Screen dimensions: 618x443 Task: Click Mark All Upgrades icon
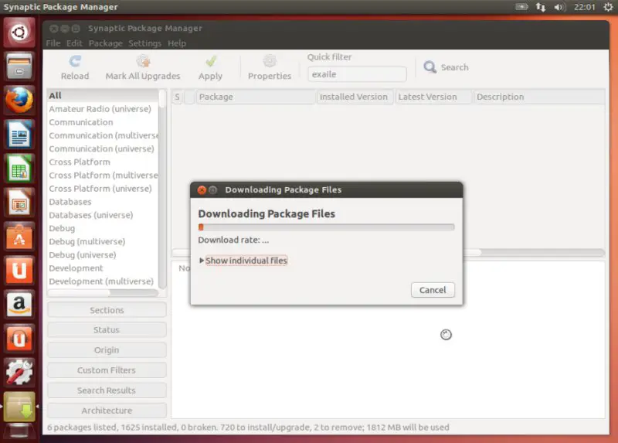pos(143,61)
